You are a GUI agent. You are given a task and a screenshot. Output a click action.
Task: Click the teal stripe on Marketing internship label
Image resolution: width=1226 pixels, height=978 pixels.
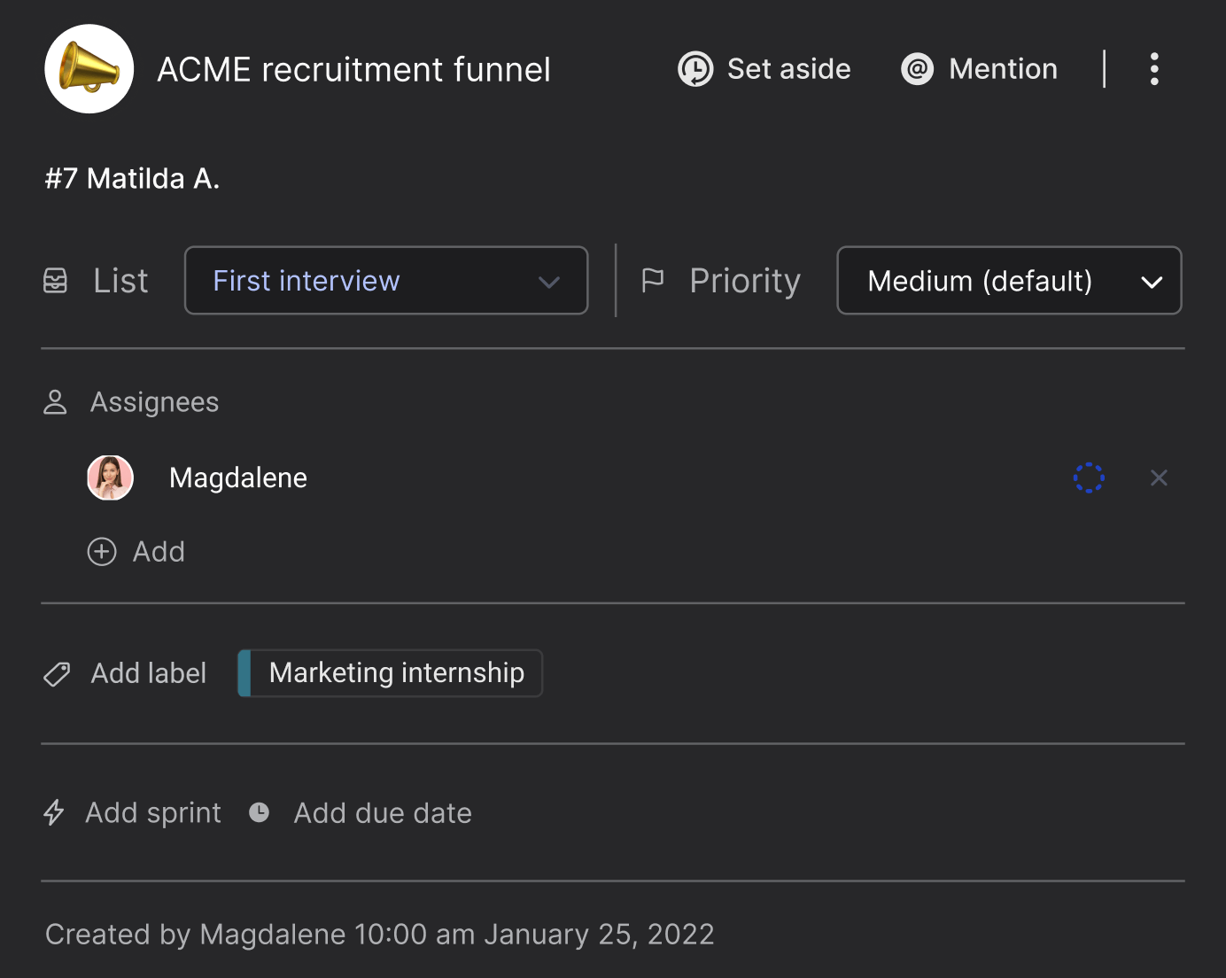point(242,673)
